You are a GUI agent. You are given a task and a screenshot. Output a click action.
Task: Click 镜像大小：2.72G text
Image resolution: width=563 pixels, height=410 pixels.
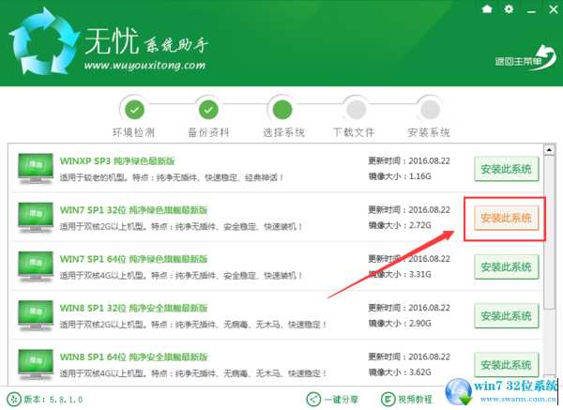(x=400, y=225)
